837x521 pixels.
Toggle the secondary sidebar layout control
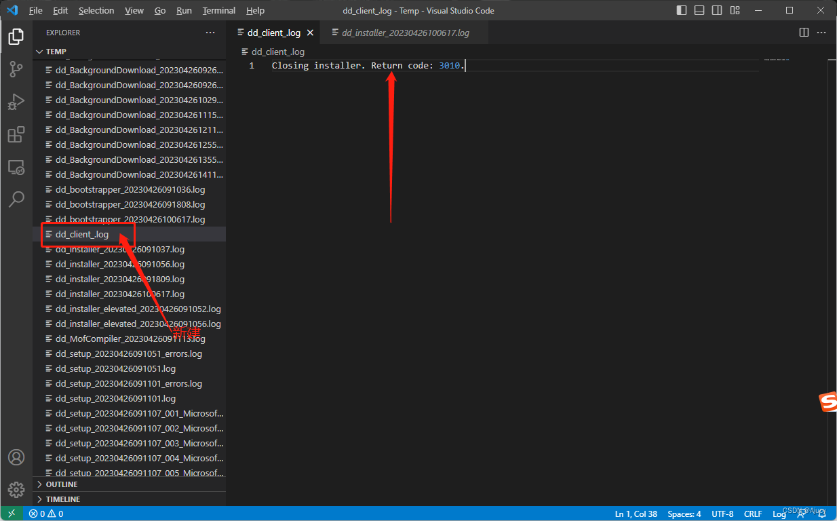[x=717, y=10]
